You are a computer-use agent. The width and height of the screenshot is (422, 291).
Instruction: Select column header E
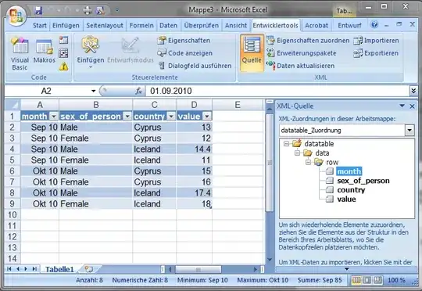(x=238, y=105)
